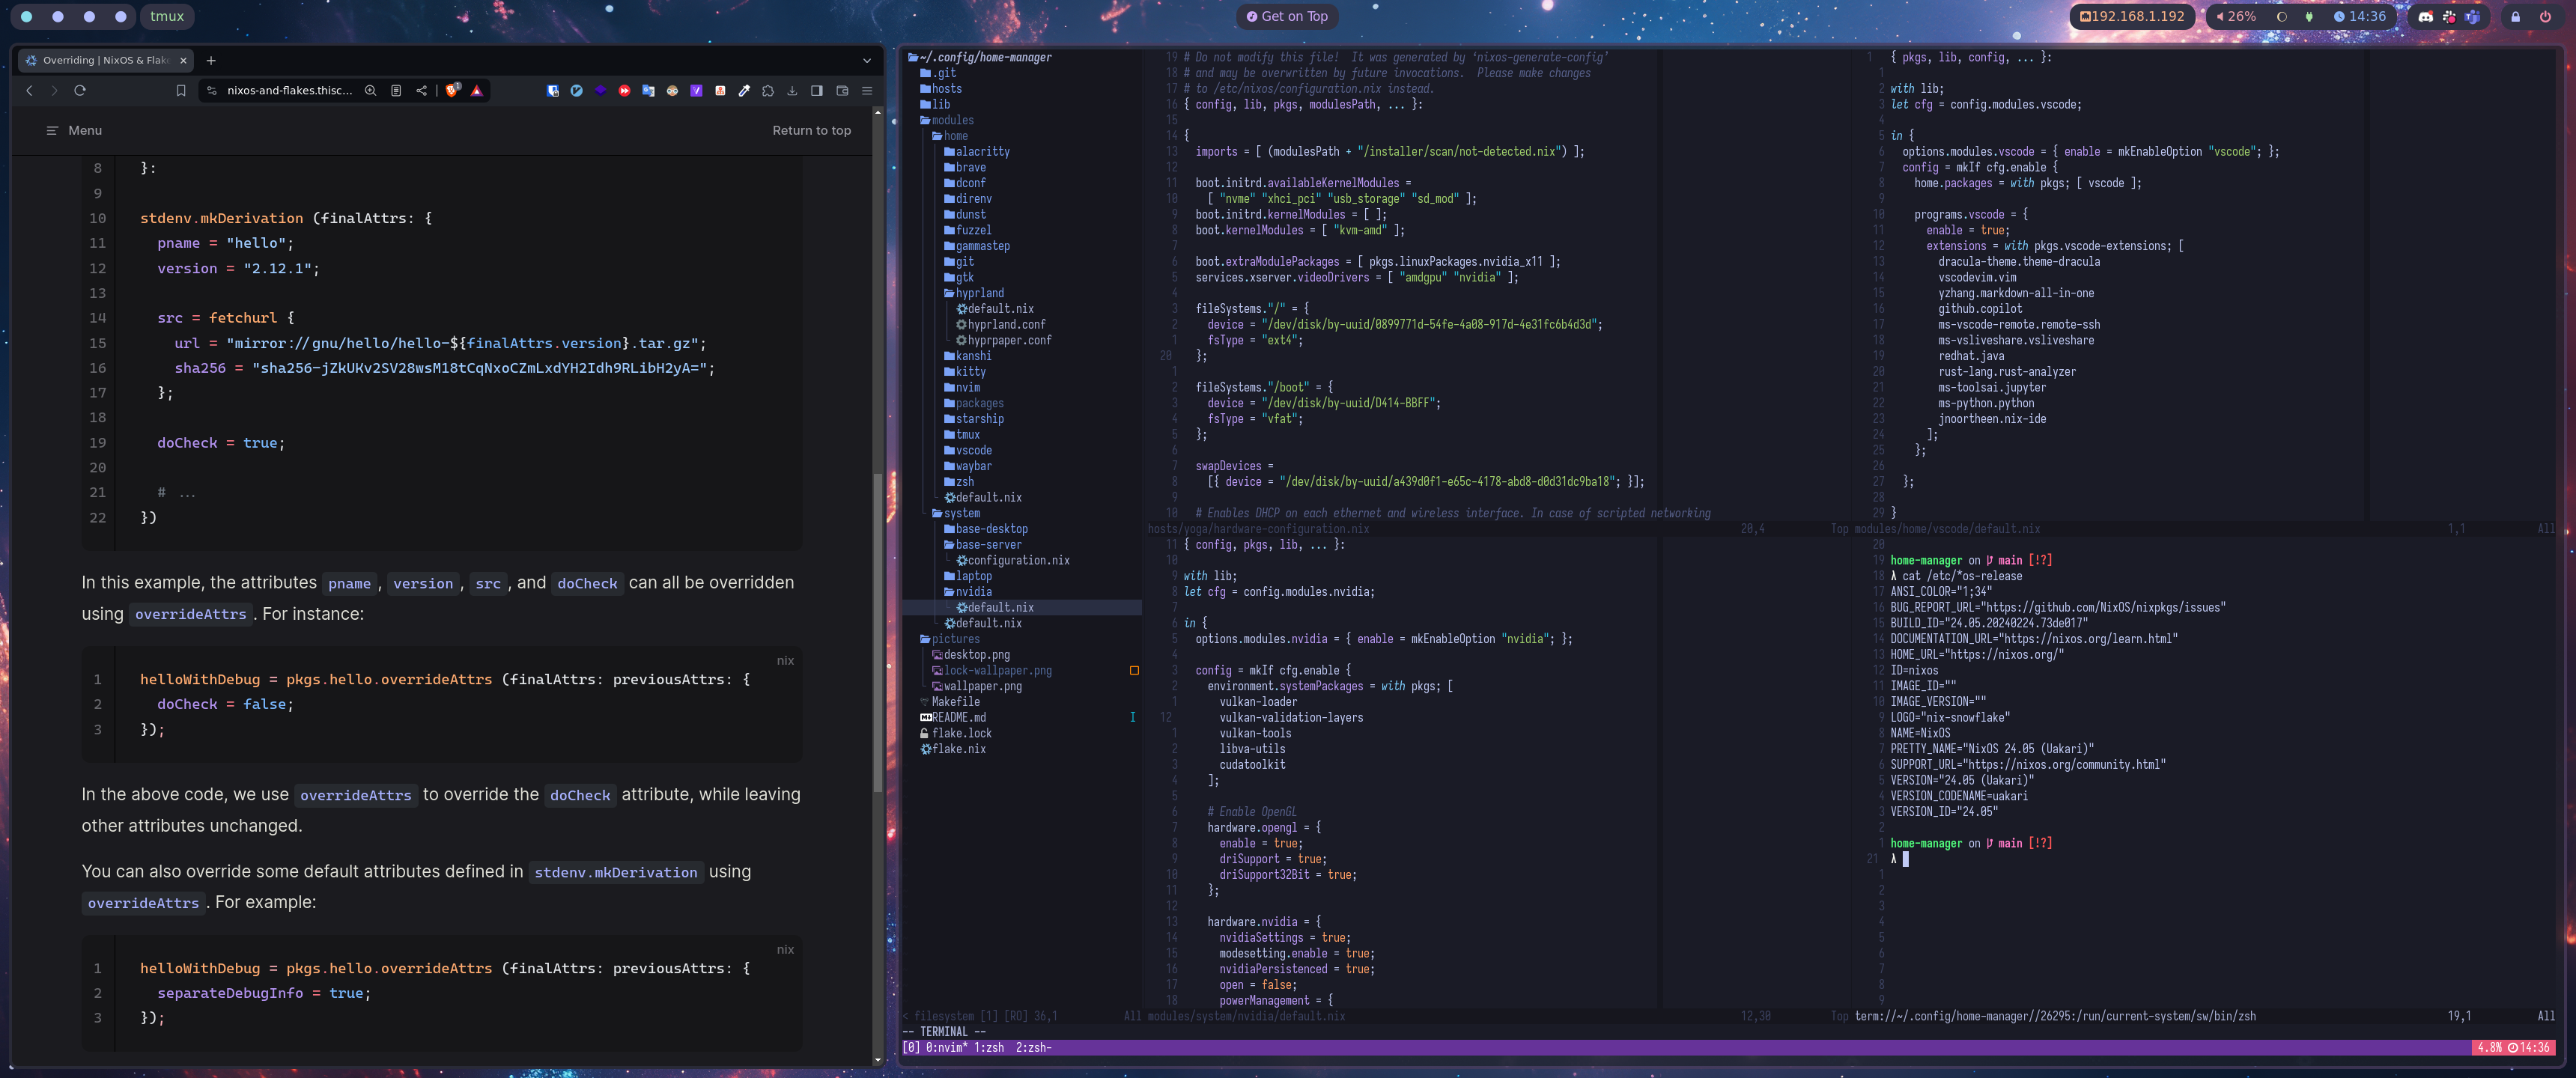Screen dimensions: 2576x1078
Task: Open the Brave Rewards triangle icon
Action: coord(477,90)
